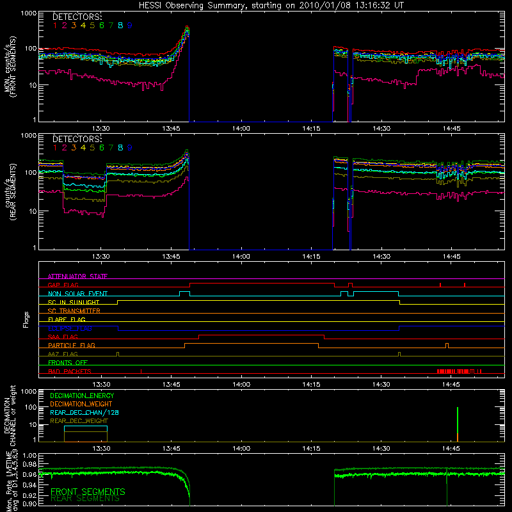Screen dimensions: 512x512
Task: Click the 0.90 livetime y-axis value
Action: pyautogui.click(x=29, y=504)
